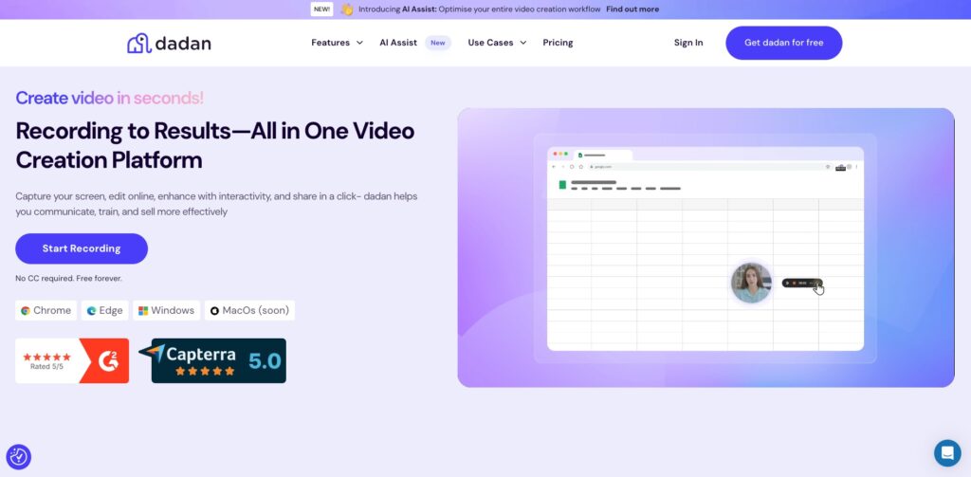Go to the Pricing page
The height and width of the screenshot is (477, 971).
558,43
